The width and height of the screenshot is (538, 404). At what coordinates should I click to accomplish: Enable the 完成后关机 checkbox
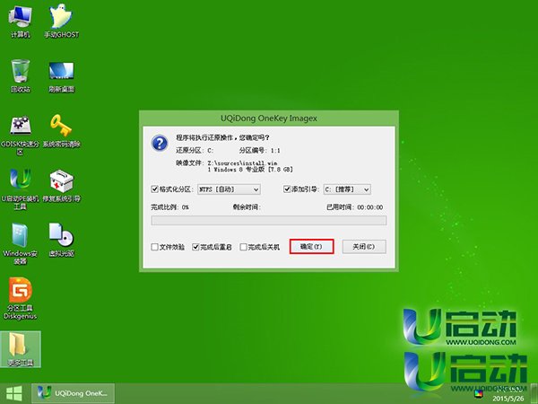243,247
